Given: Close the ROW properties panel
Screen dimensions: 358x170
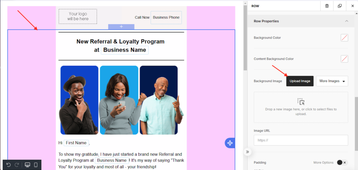Looking at the screenshot, I should pos(352,6).
